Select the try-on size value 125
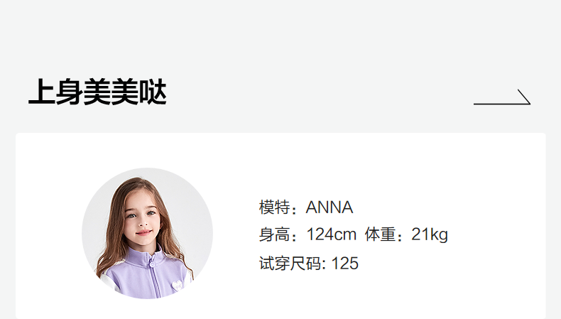Viewport: 561px width, 319px height. (x=345, y=264)
